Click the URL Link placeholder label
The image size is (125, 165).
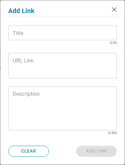[23, 60]
